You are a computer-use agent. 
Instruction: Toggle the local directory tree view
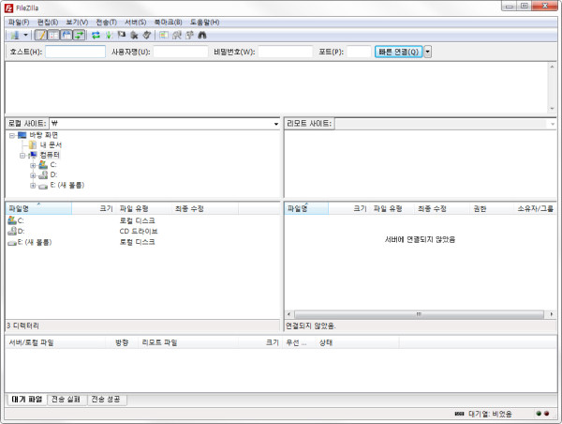coord(54,35)
